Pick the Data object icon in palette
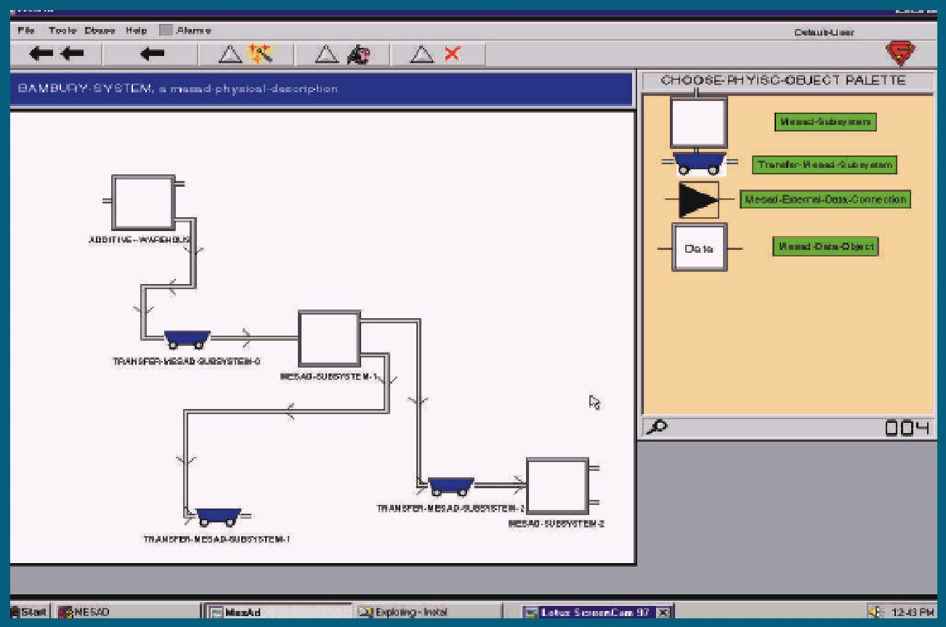 pyautogui.click(x=699, y=248)
